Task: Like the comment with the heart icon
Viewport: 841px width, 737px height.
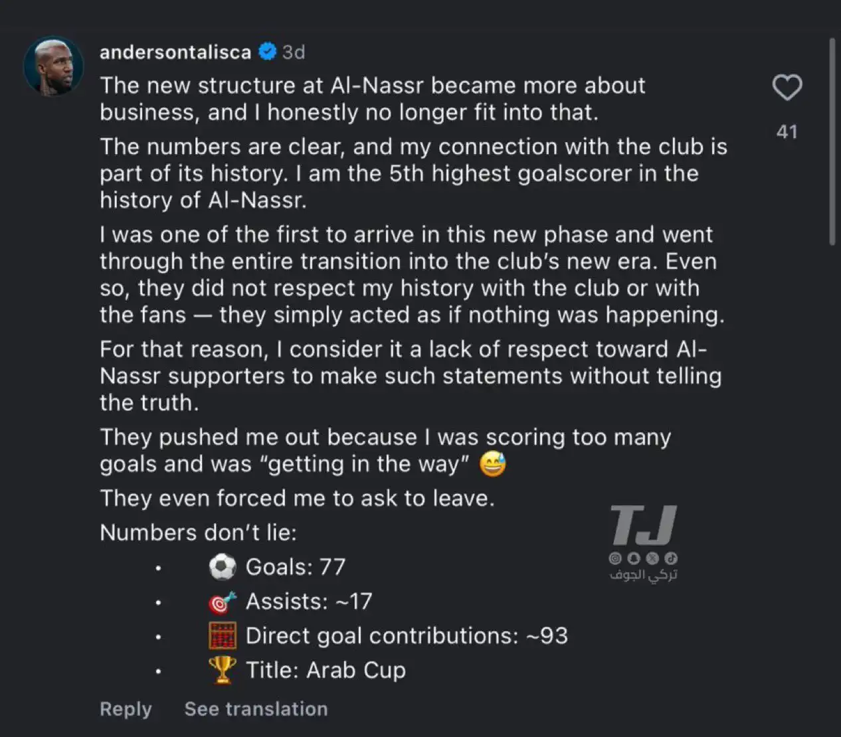Action: [787, 88]
